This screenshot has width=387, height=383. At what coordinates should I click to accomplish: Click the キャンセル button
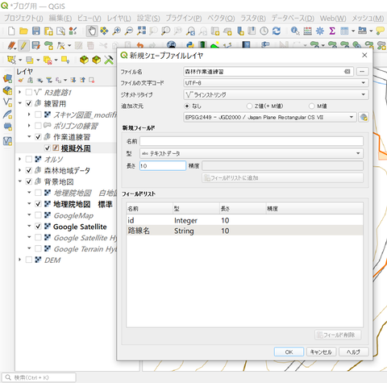321,352
